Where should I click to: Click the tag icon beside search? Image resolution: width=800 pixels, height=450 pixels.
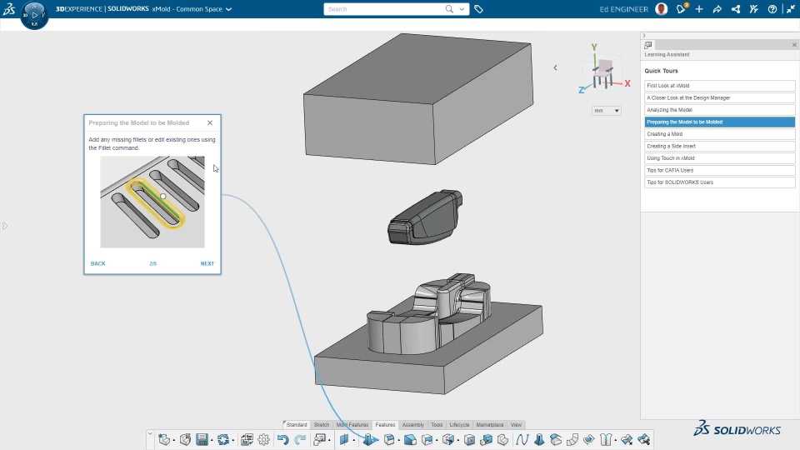coord(478,9)
